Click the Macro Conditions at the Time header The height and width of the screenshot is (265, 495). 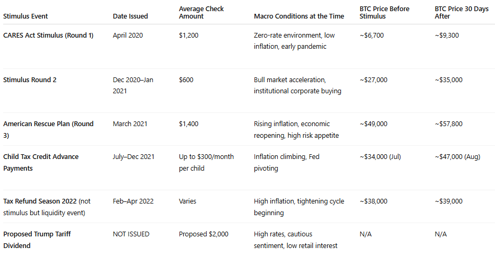298,16
